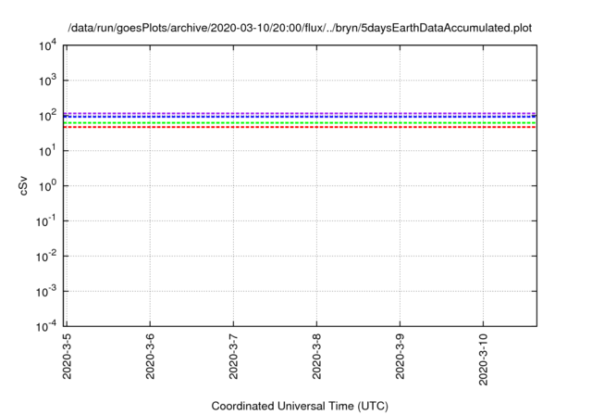The image size is (592, 415).
Task: Click the Coordinated Universal Time axis label
Action: [x=300, y=406]
